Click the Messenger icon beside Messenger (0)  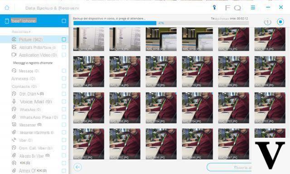point(14,125)
